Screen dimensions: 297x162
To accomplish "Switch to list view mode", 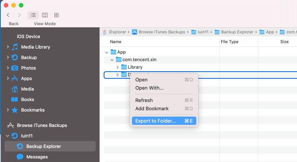I will 33,15.
